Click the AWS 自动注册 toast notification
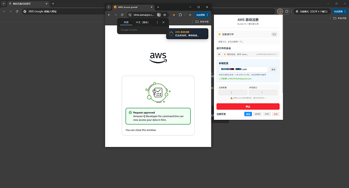The image size is (349, 188). (x=187, y=34)
